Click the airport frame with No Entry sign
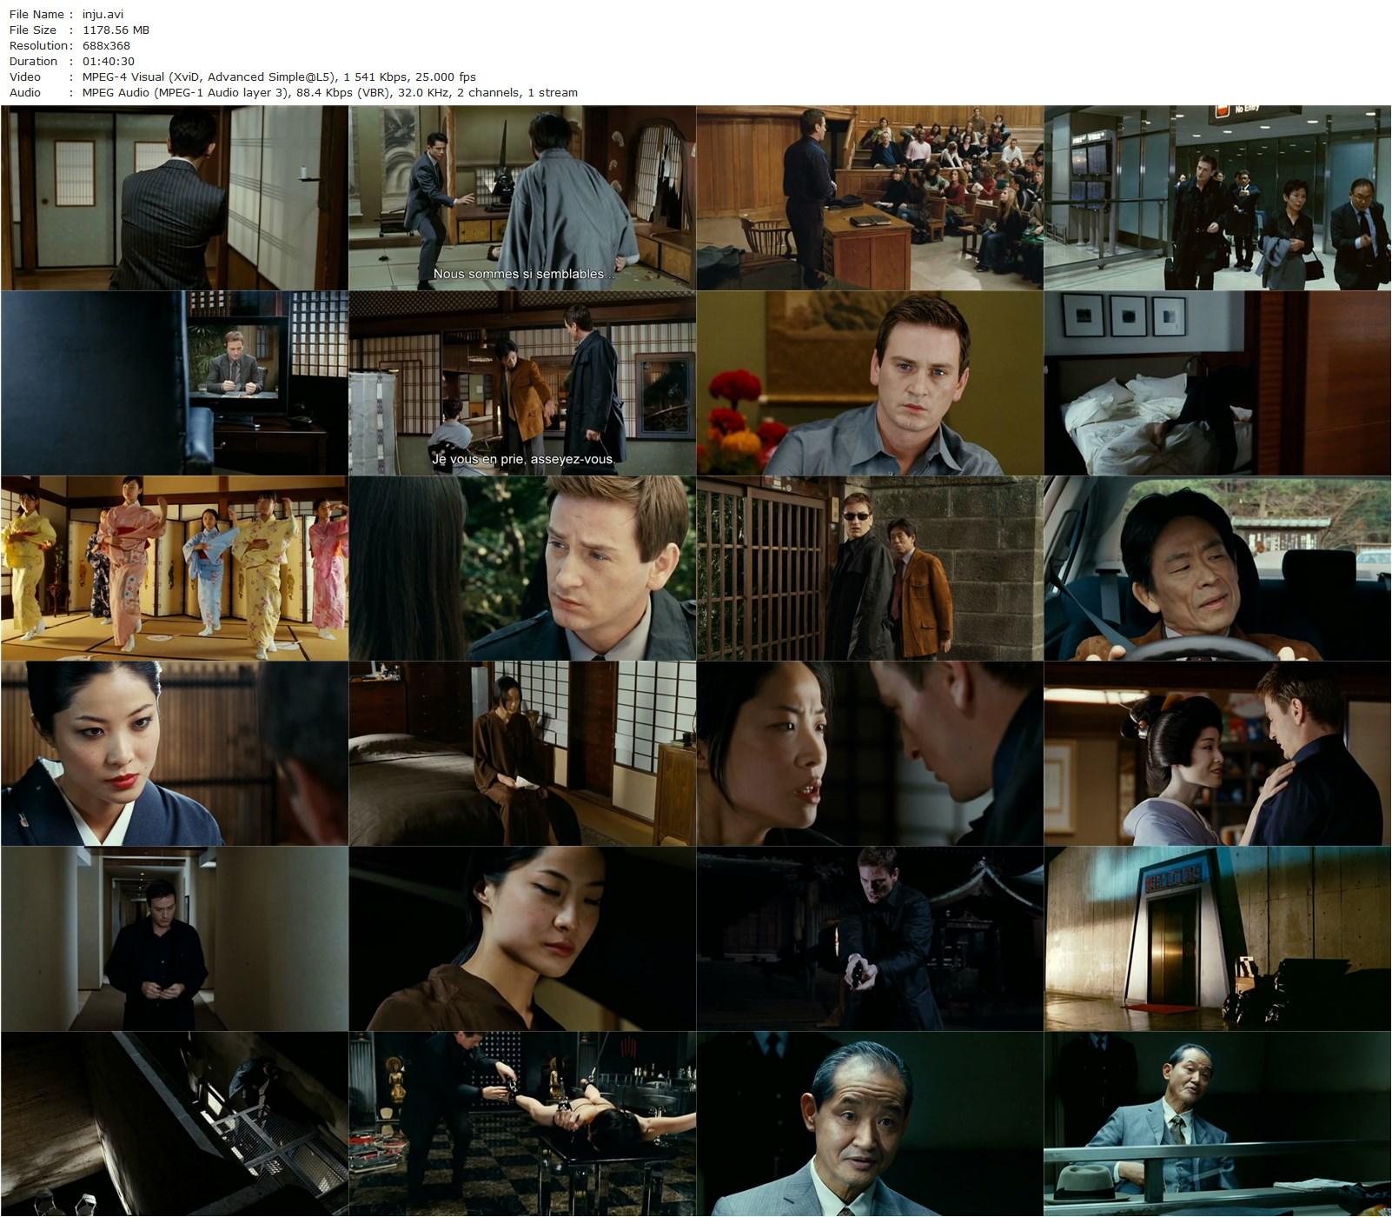1392x1217 pixels. tap(1217, 198)
